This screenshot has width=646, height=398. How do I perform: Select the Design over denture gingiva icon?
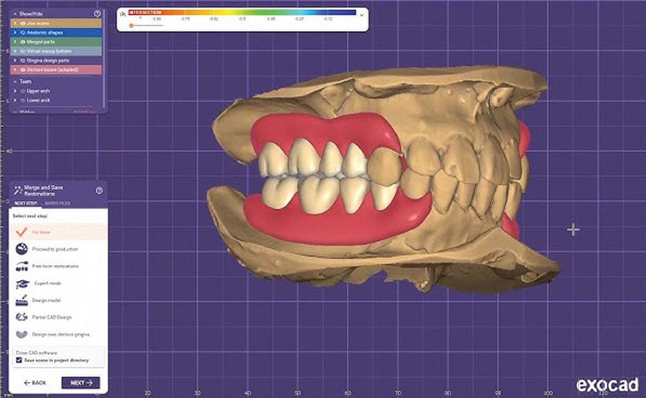point(22,334)
